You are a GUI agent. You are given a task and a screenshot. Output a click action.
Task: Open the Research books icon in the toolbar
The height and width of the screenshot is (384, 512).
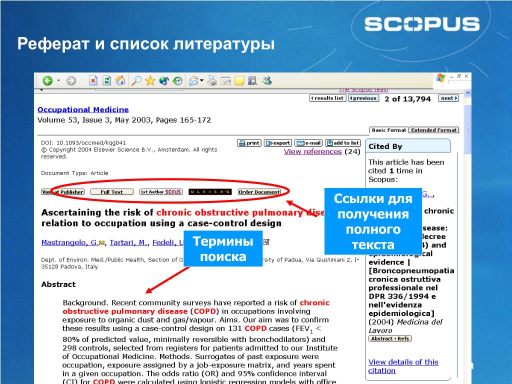[252, 80]
